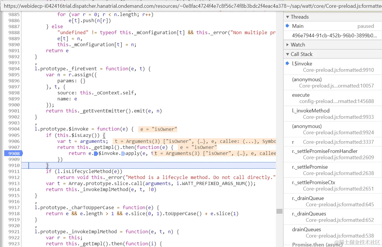Select the l.$invoke call stack frame
Image resolution: width=382 pixels, height=247 pixels.
click(333, 67)
